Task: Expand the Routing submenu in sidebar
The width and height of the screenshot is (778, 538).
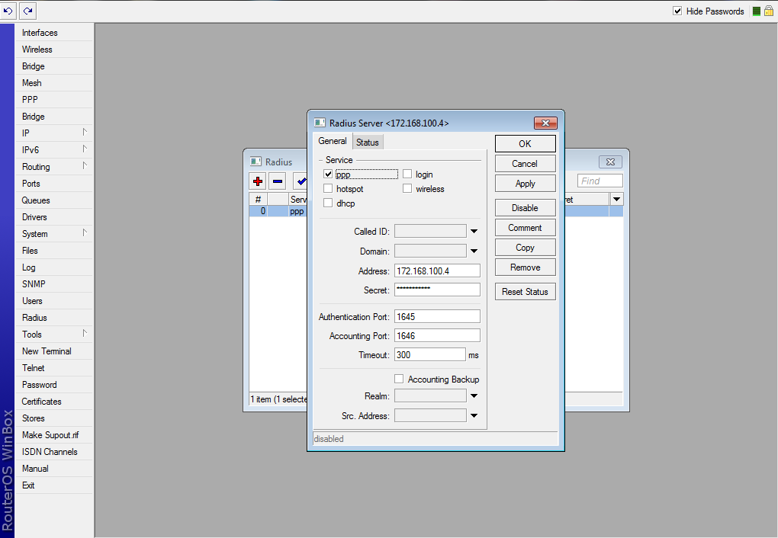Action: (x=36, y=167)
